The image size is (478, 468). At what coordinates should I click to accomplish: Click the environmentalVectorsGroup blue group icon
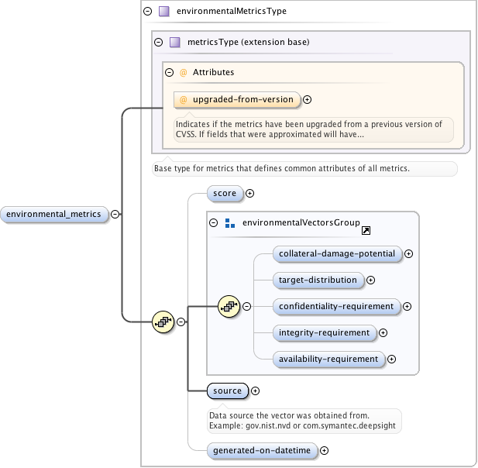point(229,223)
